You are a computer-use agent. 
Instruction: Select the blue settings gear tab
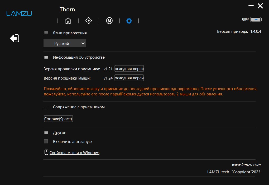tap(129, 21)
